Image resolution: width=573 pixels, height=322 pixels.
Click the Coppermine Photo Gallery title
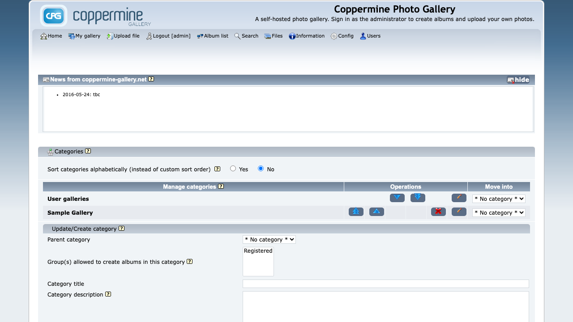coord(394,9)
